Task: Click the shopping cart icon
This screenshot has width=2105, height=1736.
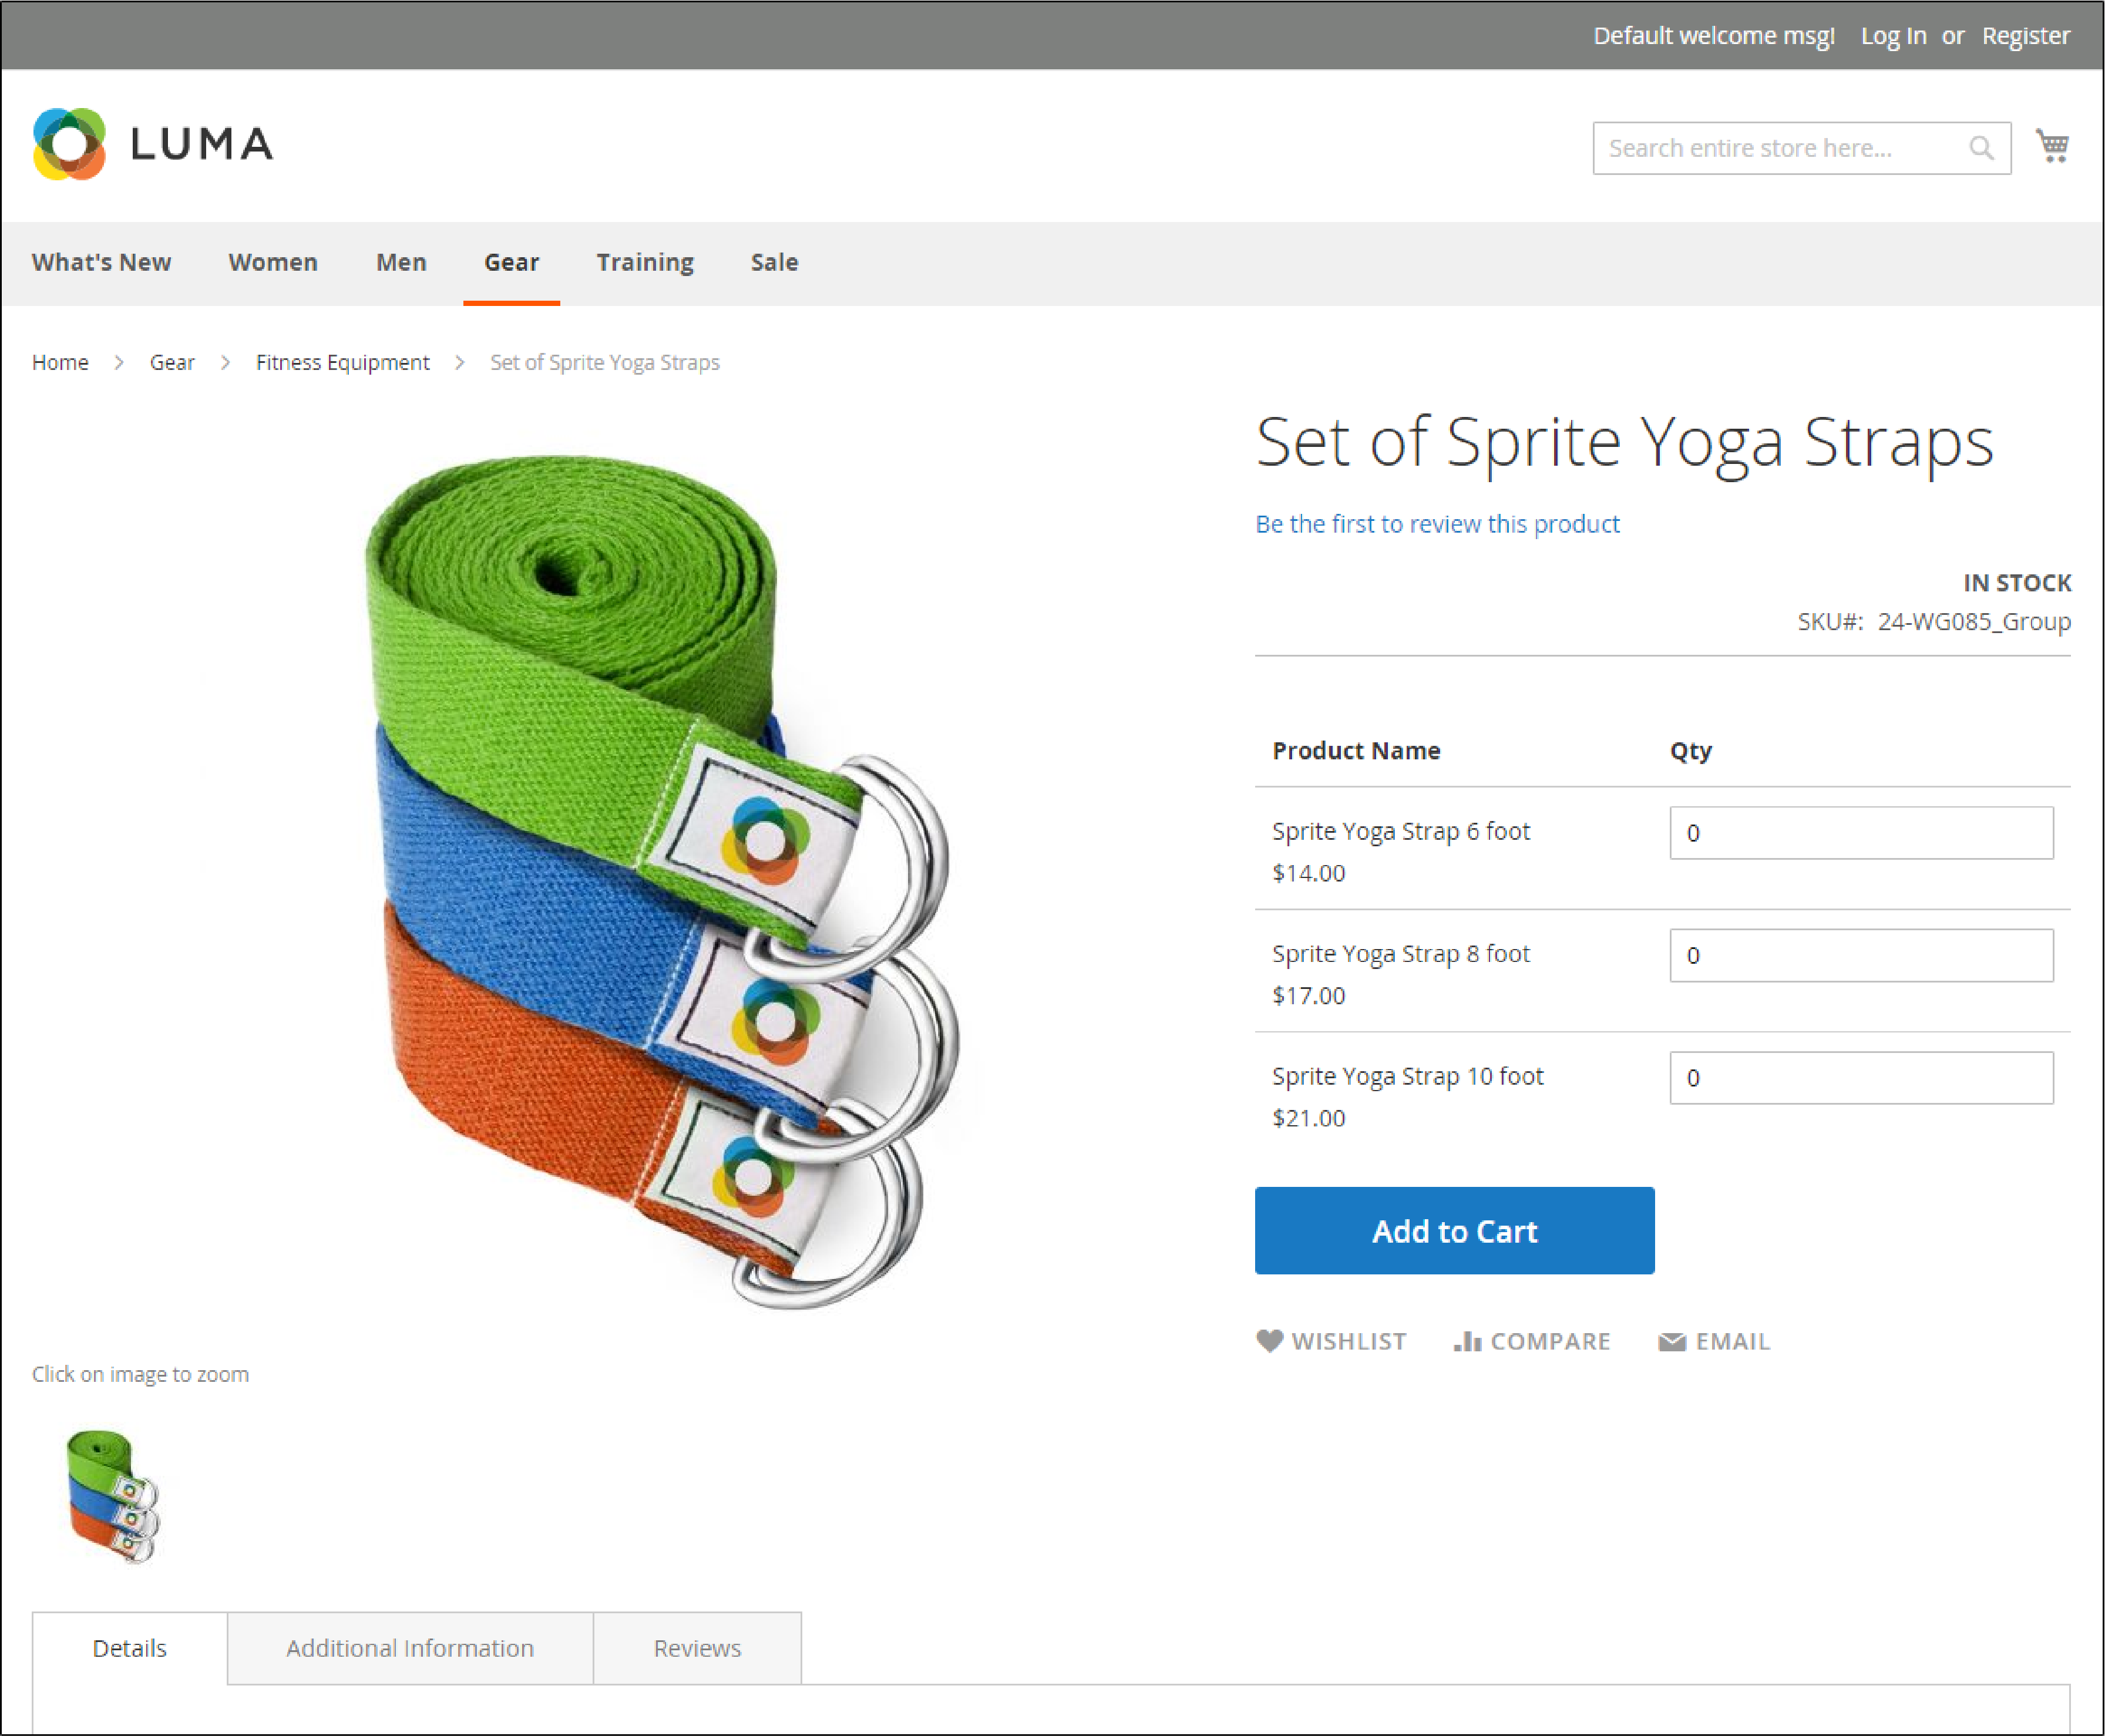Action: [2056, 147]
